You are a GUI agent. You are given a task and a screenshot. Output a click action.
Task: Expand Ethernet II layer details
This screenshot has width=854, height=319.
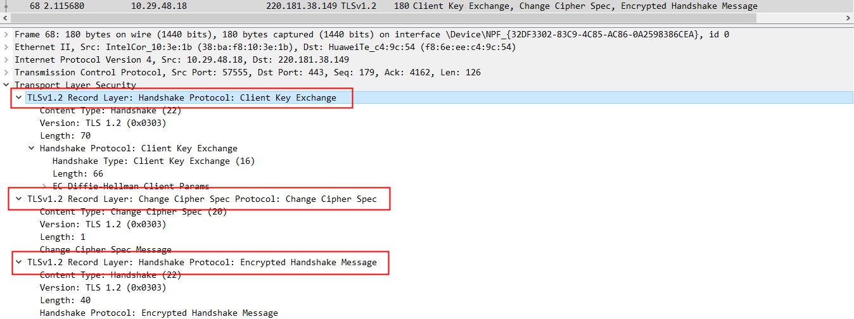point(6,47)
